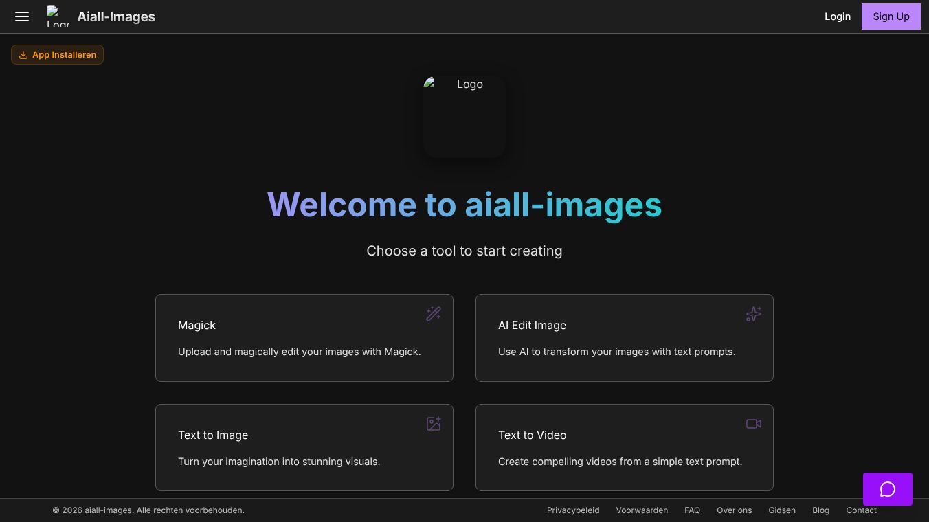Expand the site menu from the top-left
The image size is (929, 522).
pos(22,16)
